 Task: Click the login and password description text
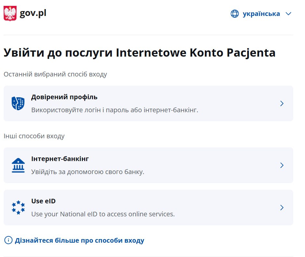point(115,110)
